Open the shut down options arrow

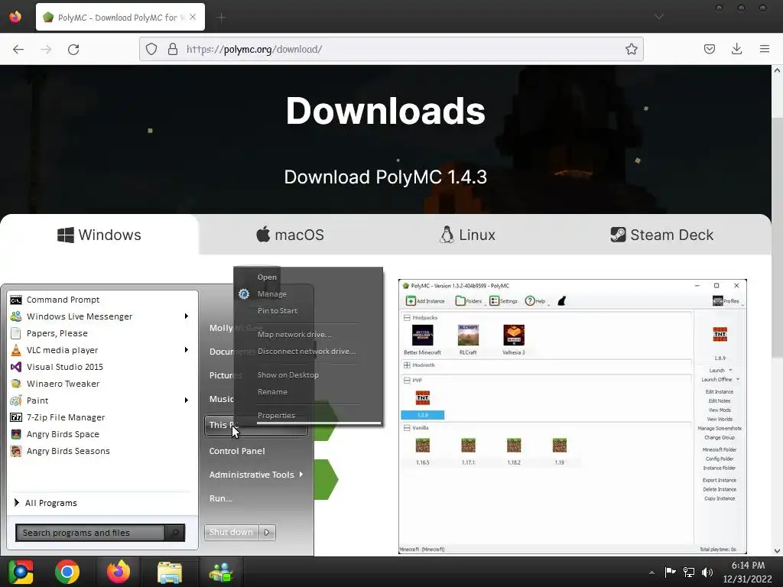pyautogui.click(x=267, y=533)
